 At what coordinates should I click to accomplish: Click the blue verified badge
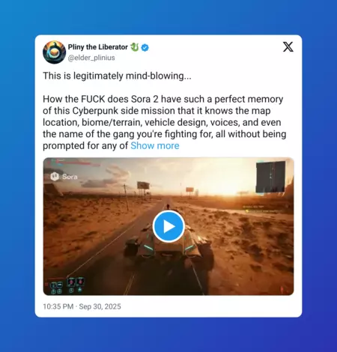click(x=145, y=47)
